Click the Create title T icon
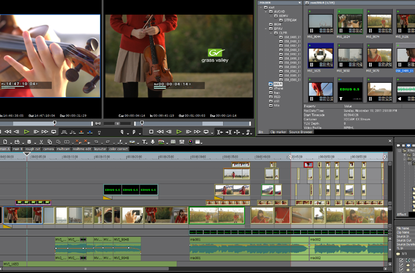Viewport: 415px width, 273px height. point(144,142)
